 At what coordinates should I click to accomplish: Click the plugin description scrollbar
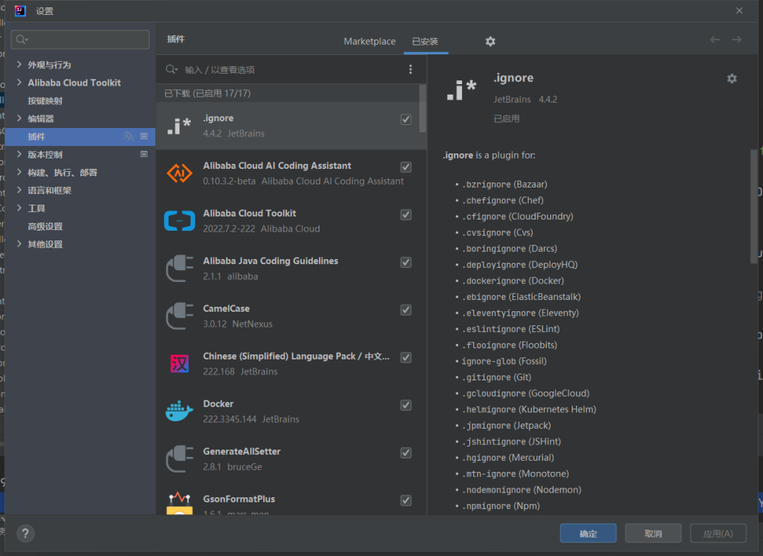coord(754,207)
